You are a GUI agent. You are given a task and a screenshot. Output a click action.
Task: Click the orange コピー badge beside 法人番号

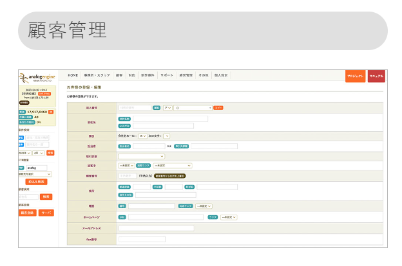click(x=218, y=108)
